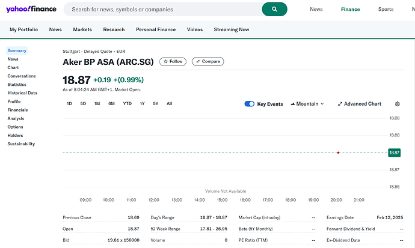Open the Streaming Now menu item
Image resolution: width=415 pixels, height=248 pixels.
232,29
